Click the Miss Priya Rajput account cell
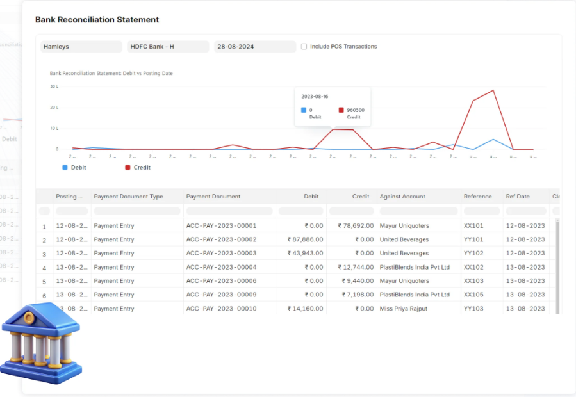This screenshot has width=576, height=397. (403, 309)
